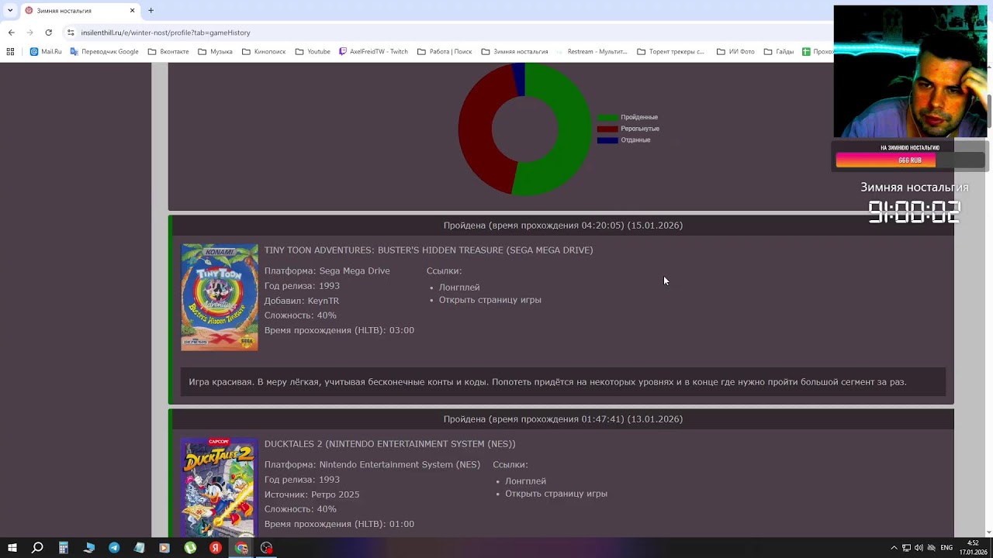Open Telegram from the taskbar

pyautogui.click(x=114, y=548)
